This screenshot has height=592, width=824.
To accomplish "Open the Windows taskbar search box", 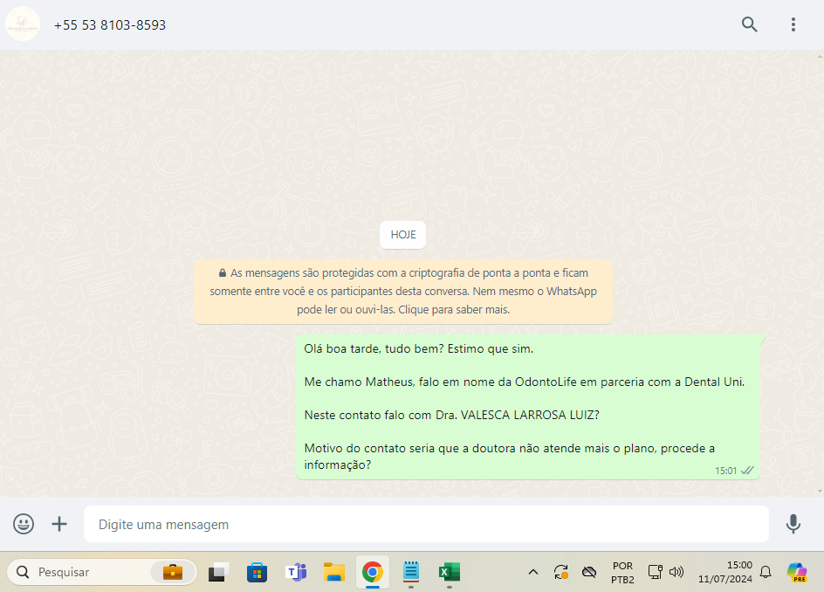I will pyautogui.click(x=102, y=572).
